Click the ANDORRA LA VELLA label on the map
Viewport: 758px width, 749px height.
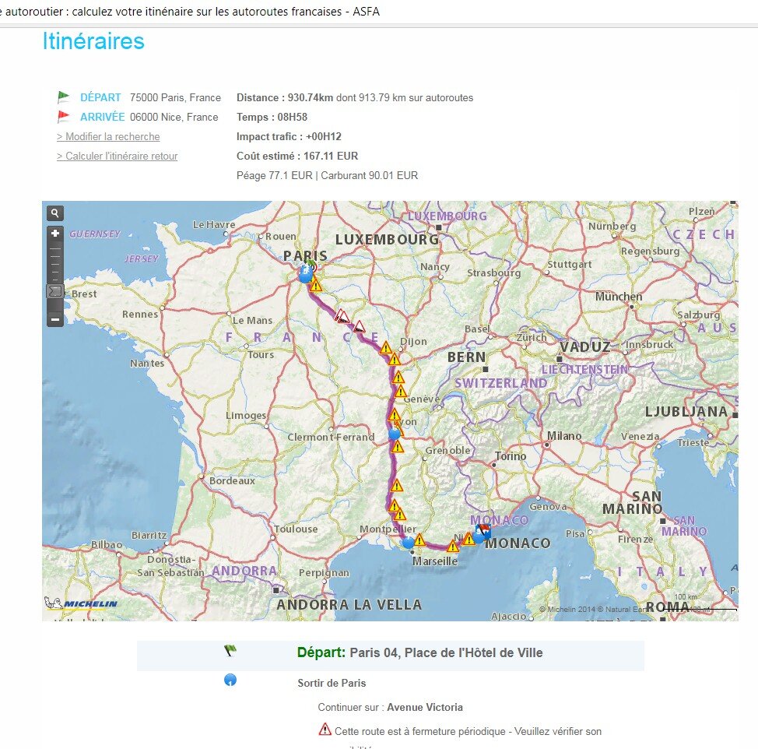pos(349,604)
